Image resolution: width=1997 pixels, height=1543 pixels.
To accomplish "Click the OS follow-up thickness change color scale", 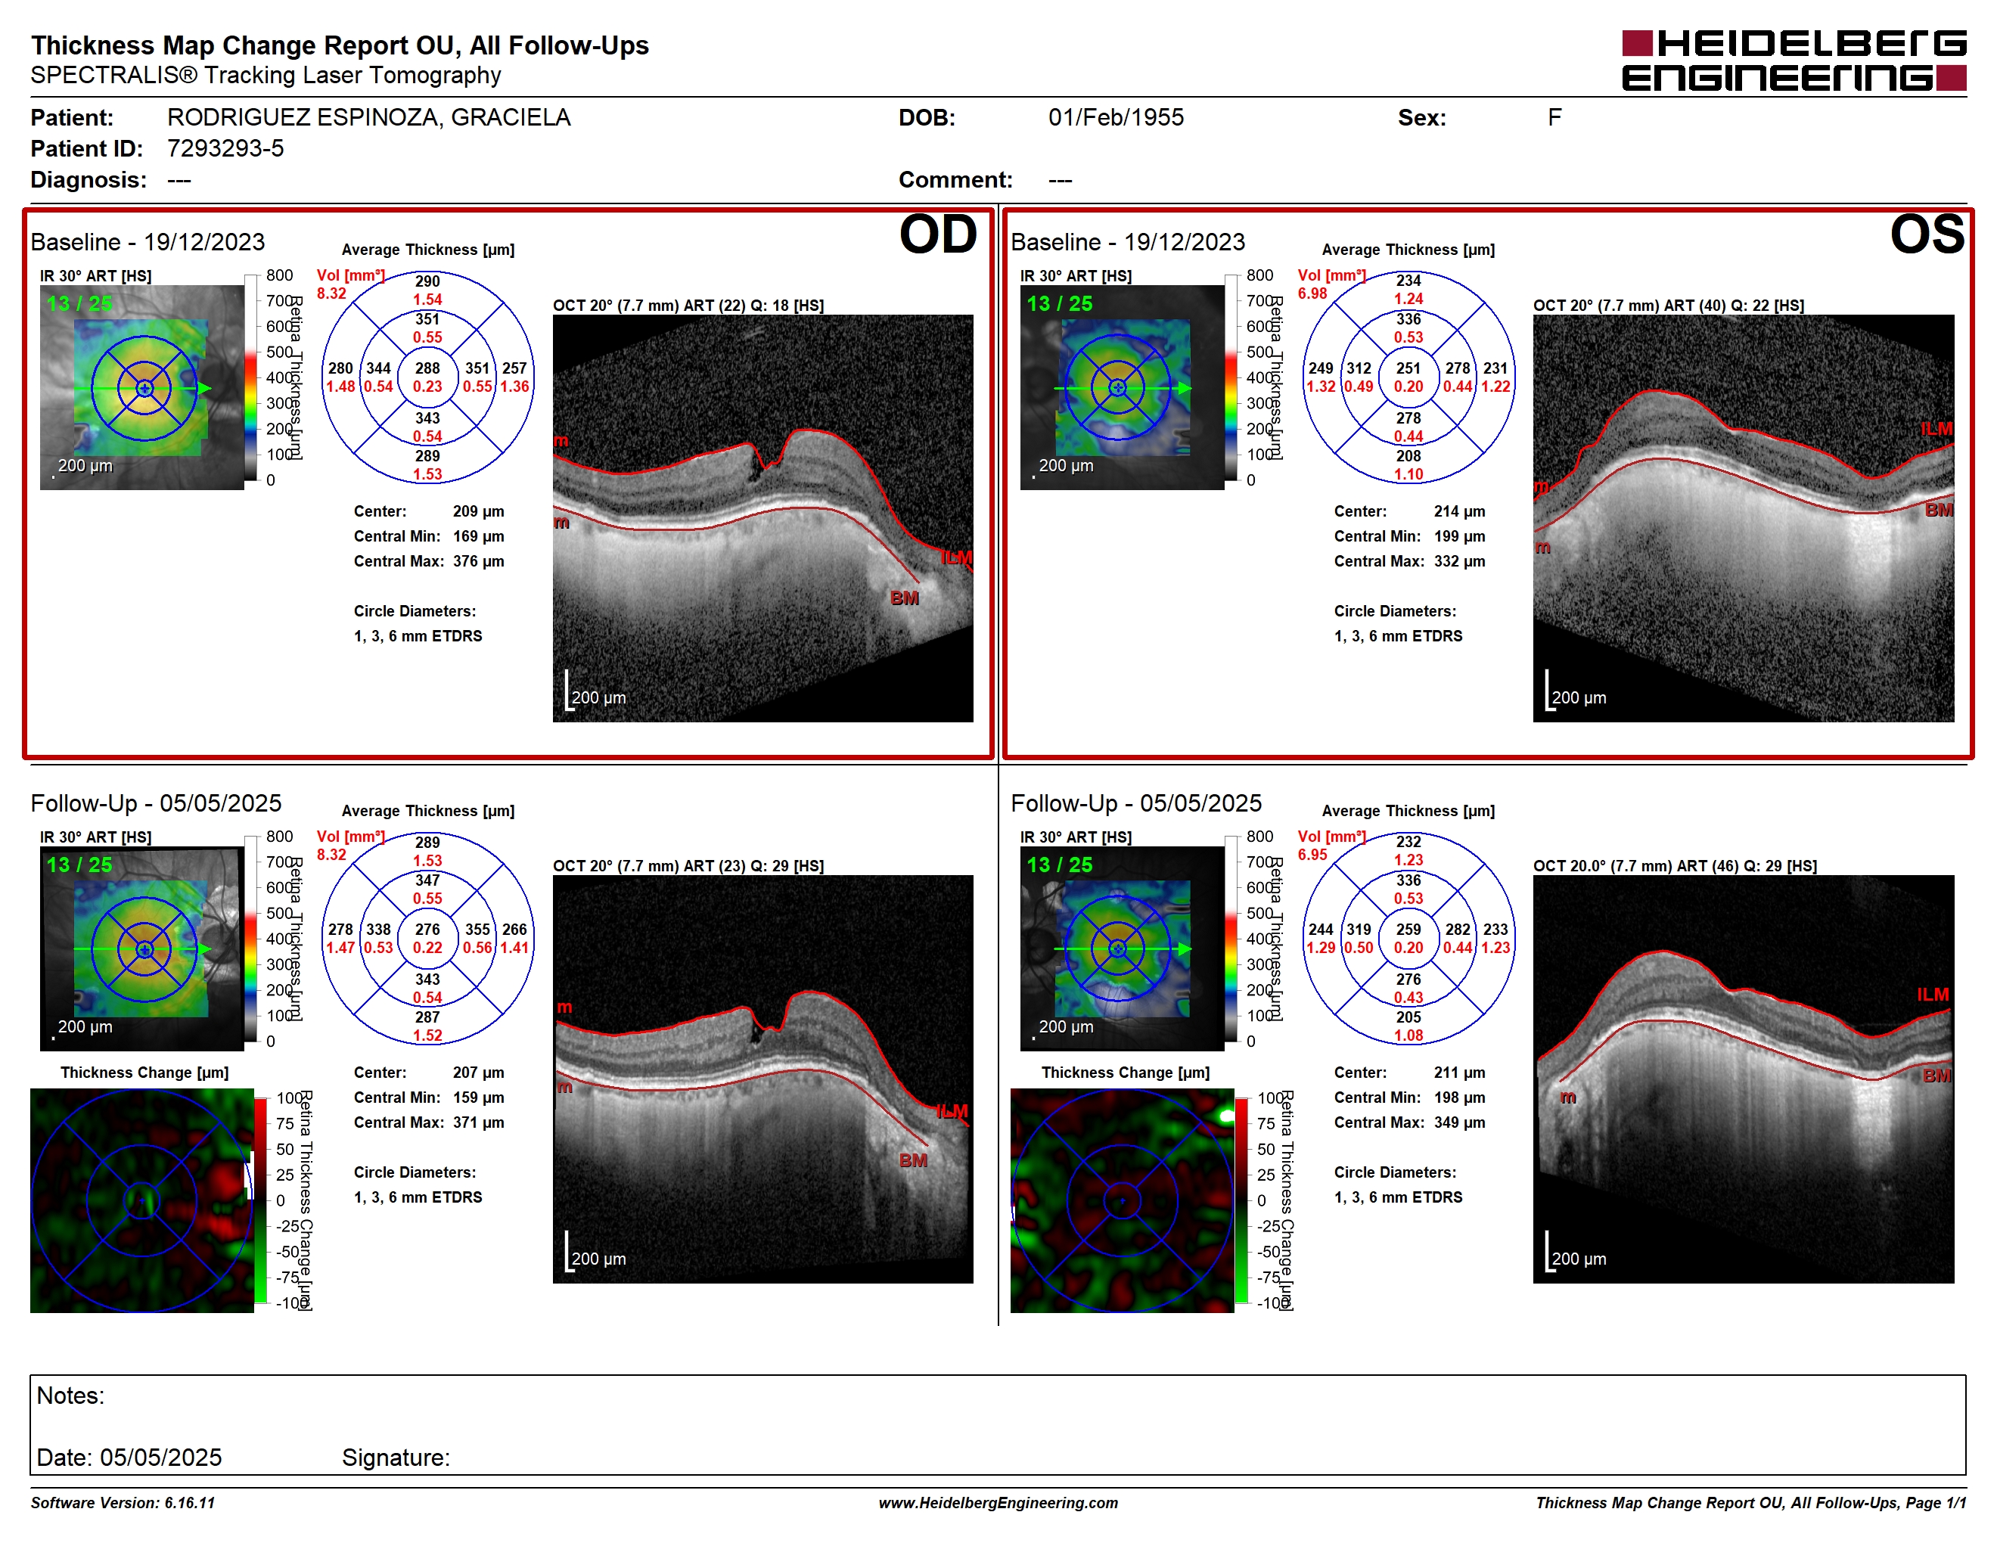I will 1241,1200.
